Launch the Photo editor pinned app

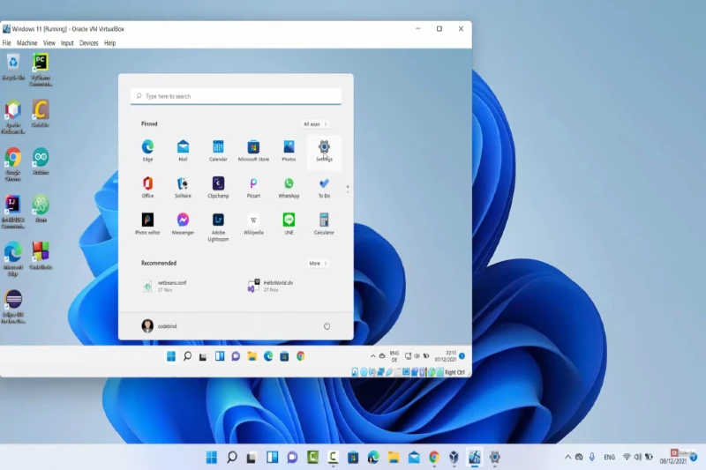click(147, 224)
